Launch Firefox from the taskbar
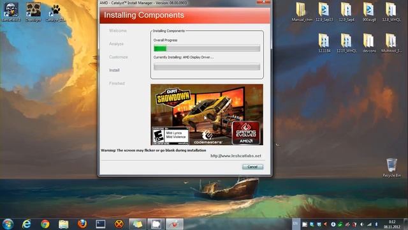408x230 pixels. pyautogui.click(x=82, y=224)
